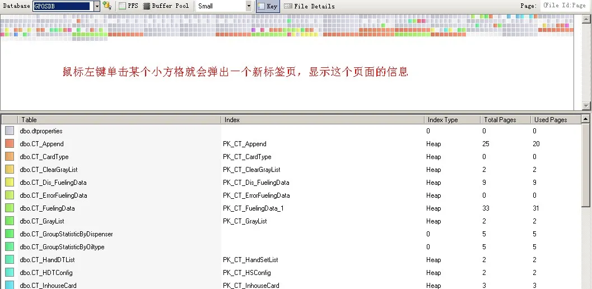Select the dbo.CT_Dis_FuelingData table name
Image resolution: width=592 pixels, height=289 pixels.
pyautogui.click(x=53, y=183)
